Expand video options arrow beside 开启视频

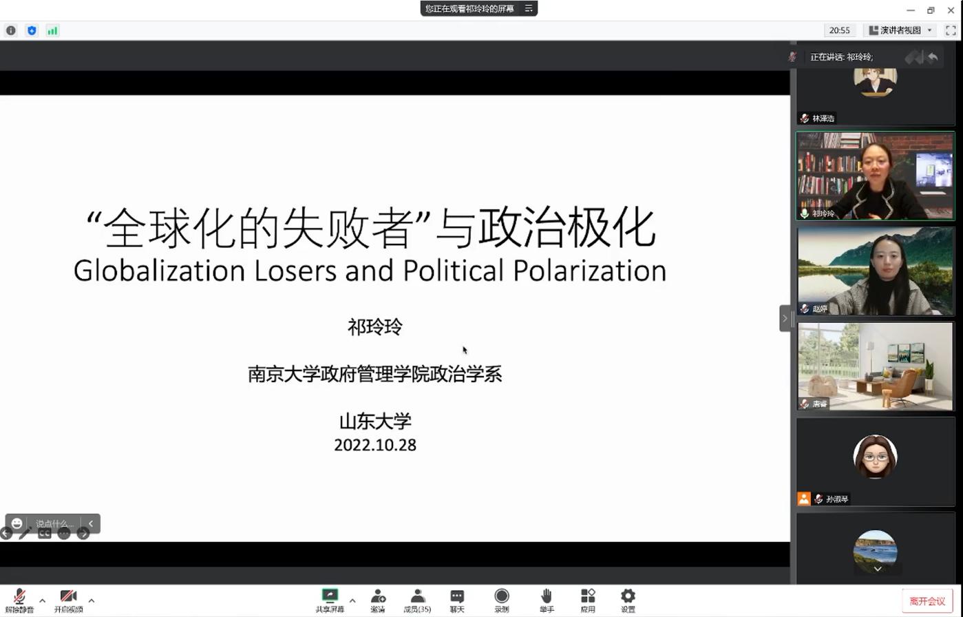coord(91,600)
